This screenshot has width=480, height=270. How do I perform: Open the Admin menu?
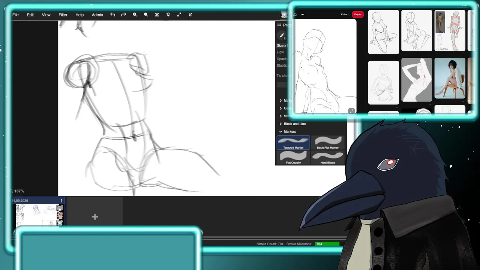(97, 15)
